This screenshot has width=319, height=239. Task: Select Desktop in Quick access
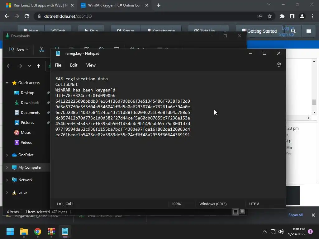point(27,93)
